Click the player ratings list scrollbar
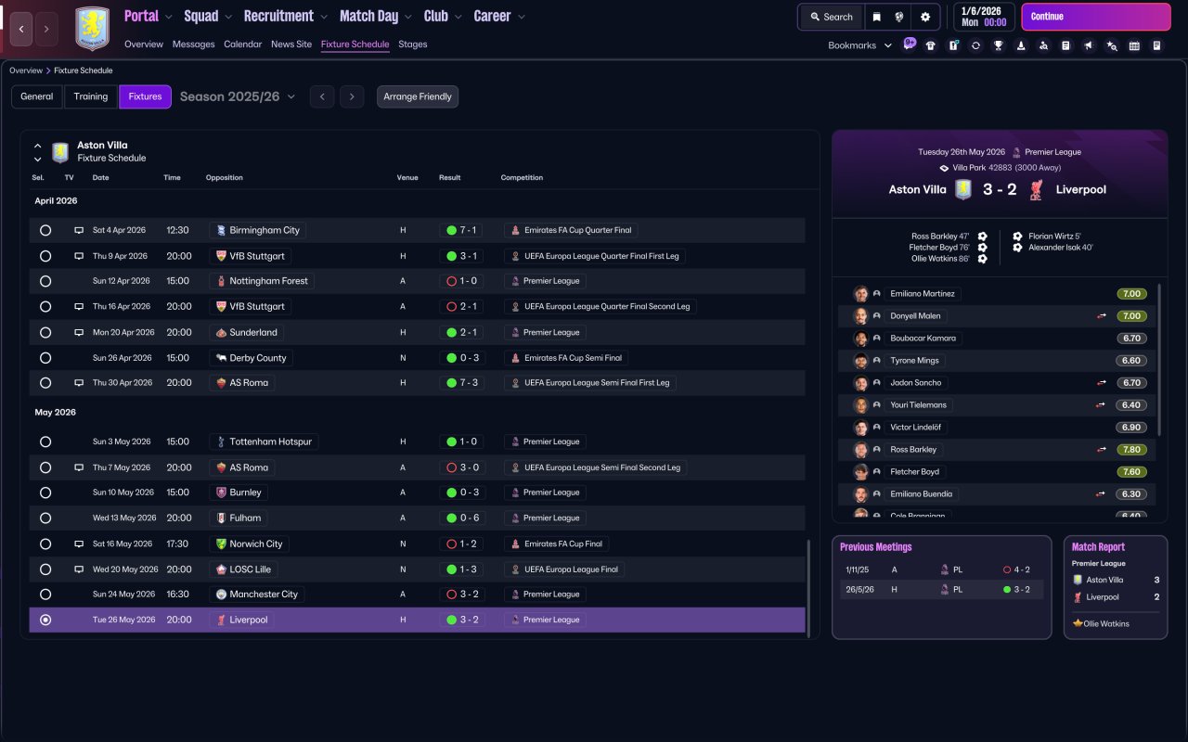The height and width of the screenshot is (742, 1188). point(1159,360)
